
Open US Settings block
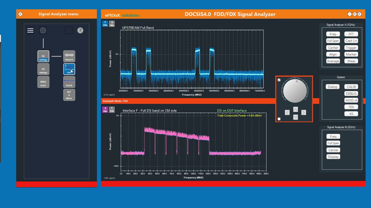coord(43,69)
